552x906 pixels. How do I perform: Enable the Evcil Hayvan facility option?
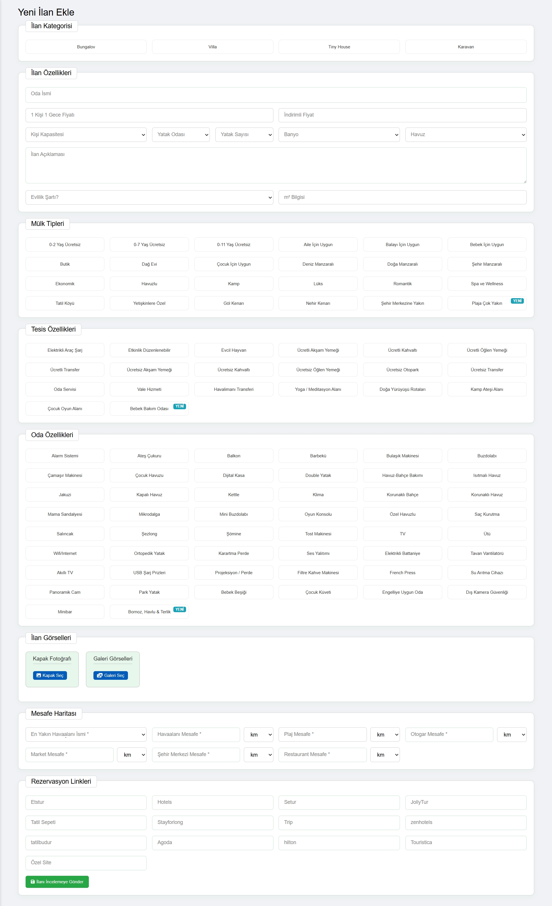coord(233,350)
